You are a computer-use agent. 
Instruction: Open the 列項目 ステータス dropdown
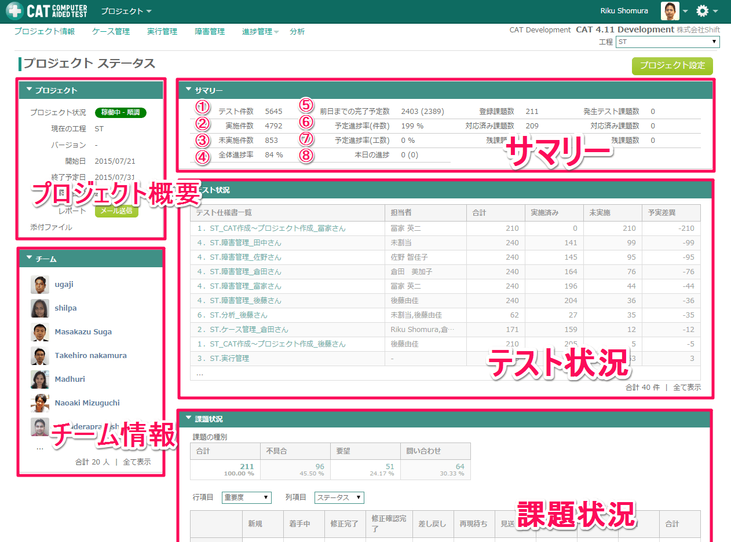pyautogui.click(x=339, y=497)
